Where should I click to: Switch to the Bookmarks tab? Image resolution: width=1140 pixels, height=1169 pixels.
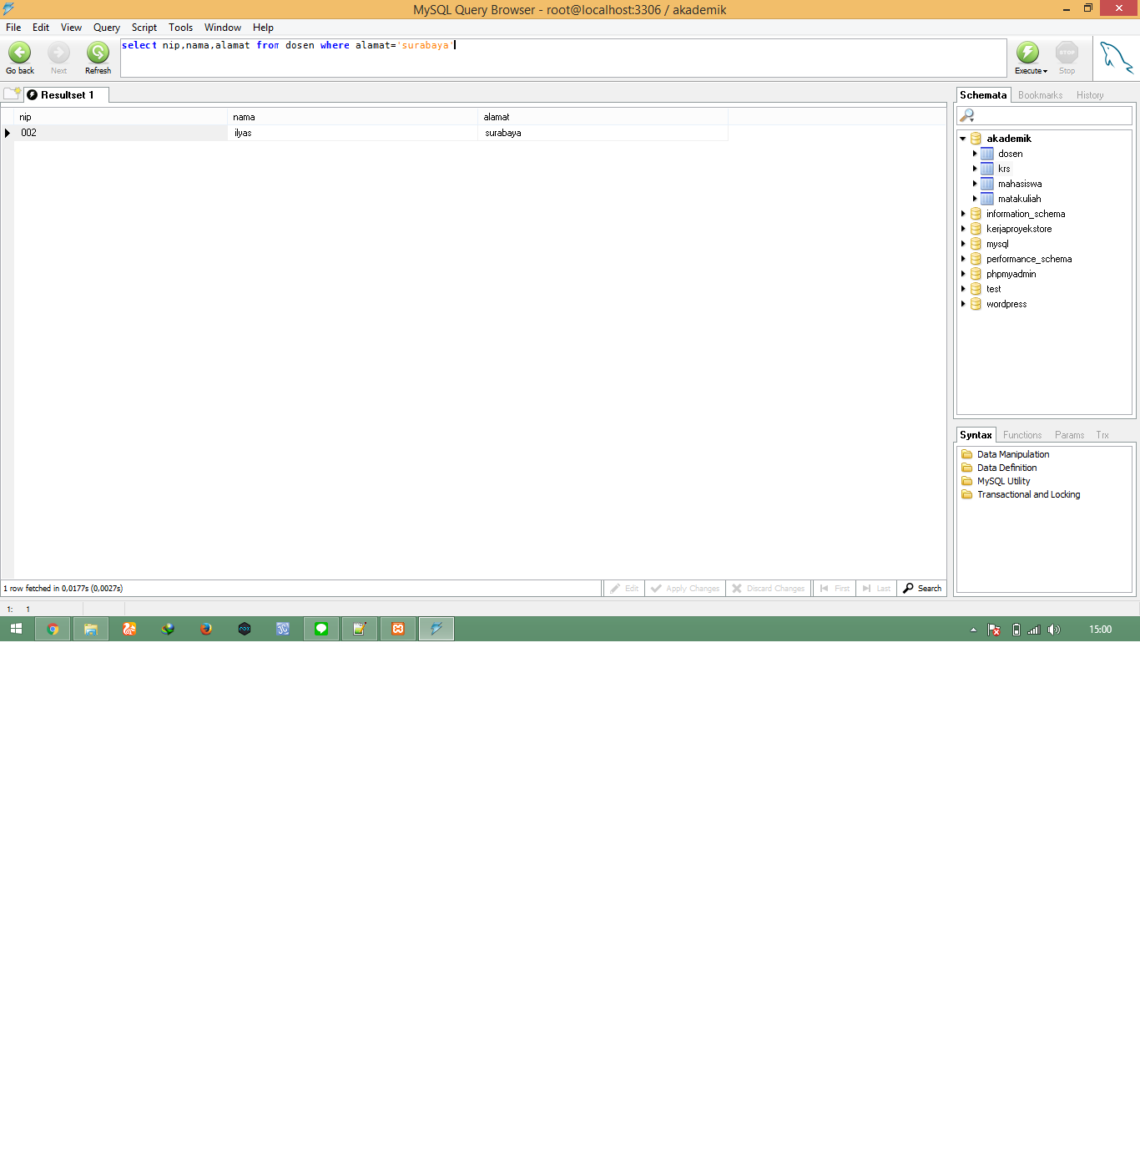1039,94
